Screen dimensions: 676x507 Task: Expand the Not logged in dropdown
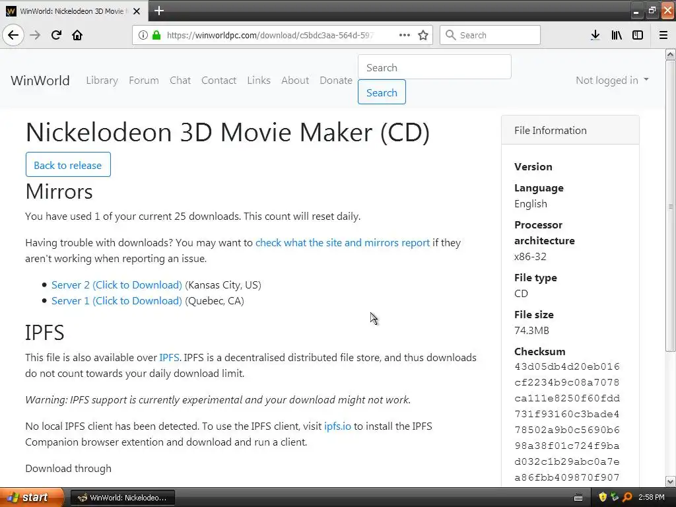tap(612, 80)
